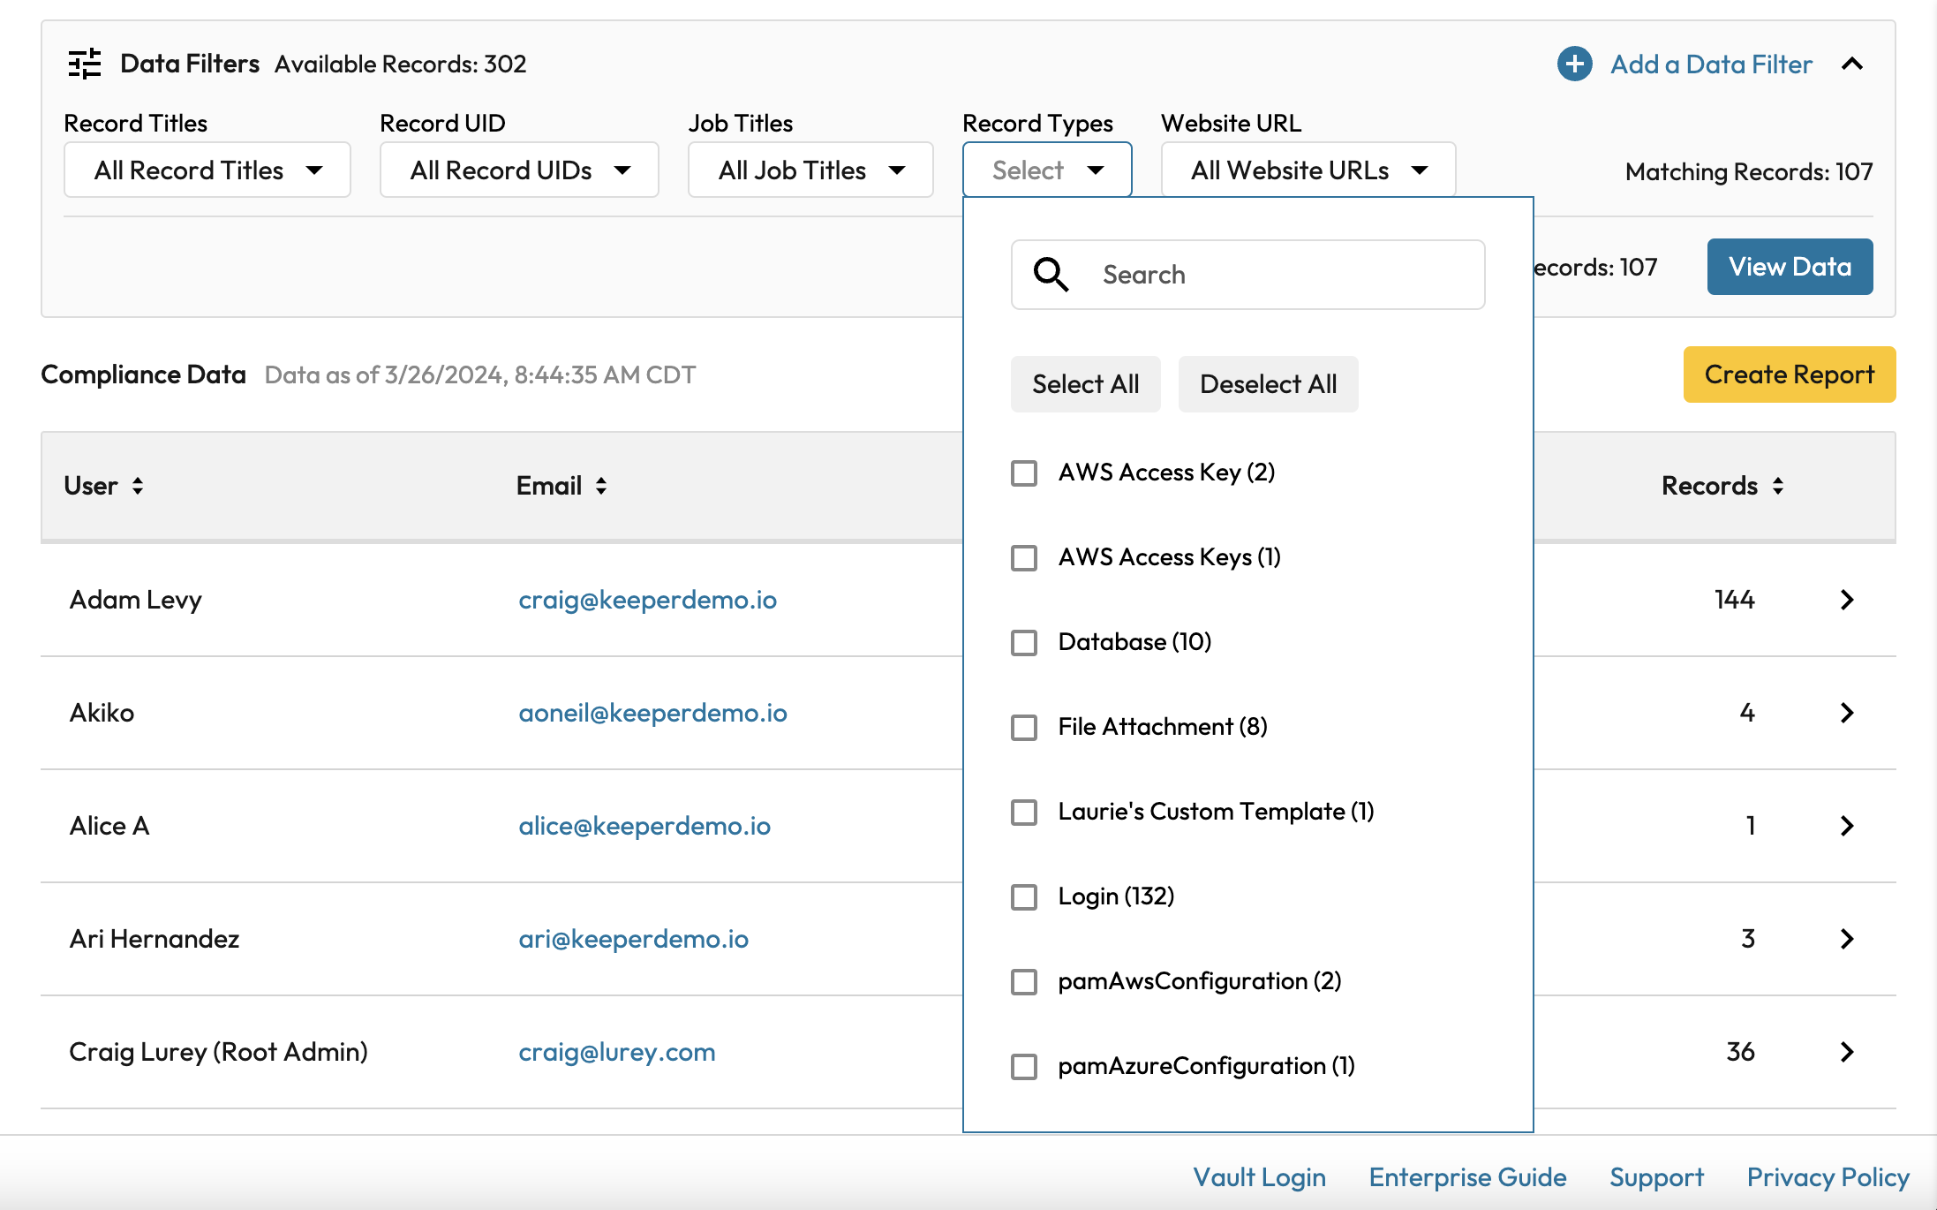
Task: Open Craig Lurey row details arrow
Action: [1846, 1052]
